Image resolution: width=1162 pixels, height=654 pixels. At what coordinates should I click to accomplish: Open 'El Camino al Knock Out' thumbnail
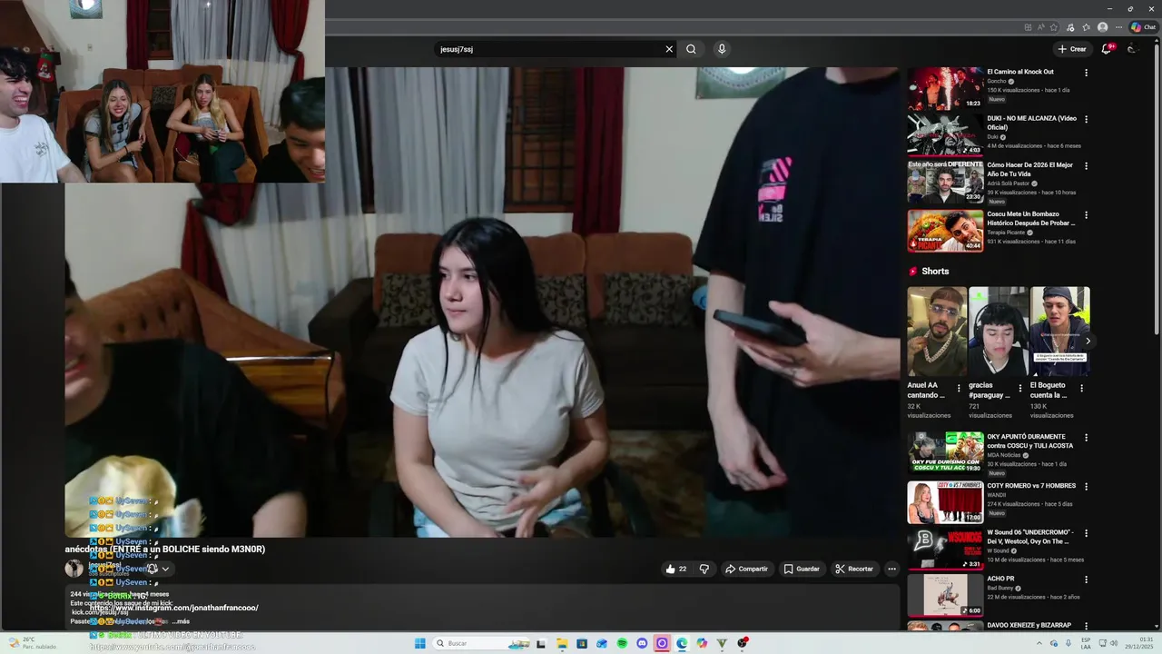pos(945,88)
